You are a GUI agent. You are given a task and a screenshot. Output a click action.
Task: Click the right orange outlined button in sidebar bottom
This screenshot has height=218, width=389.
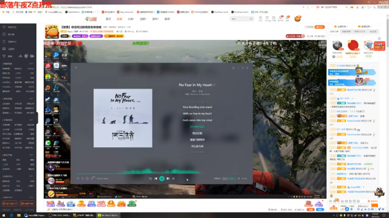27,203
